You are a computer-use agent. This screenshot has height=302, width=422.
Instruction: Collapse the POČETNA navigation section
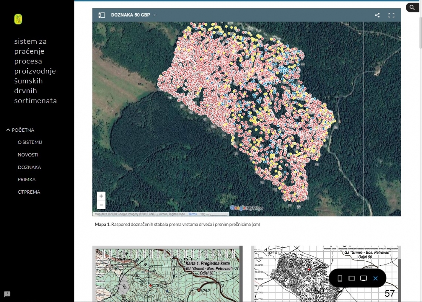[x=8, y=130]
